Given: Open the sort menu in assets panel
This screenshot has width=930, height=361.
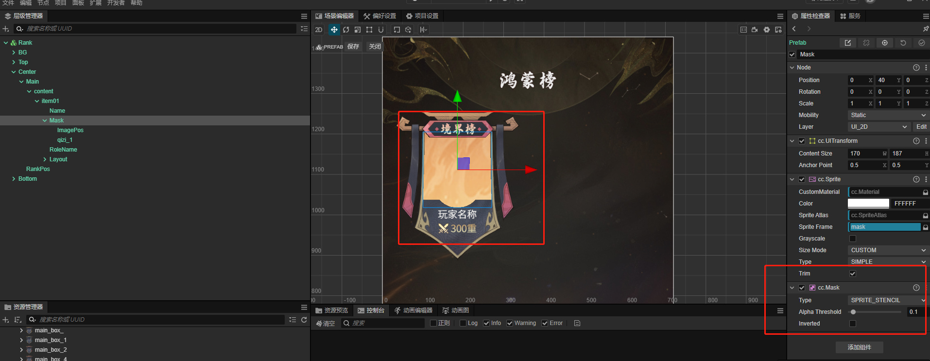Looking at the screenshot, I should [18, 320].
